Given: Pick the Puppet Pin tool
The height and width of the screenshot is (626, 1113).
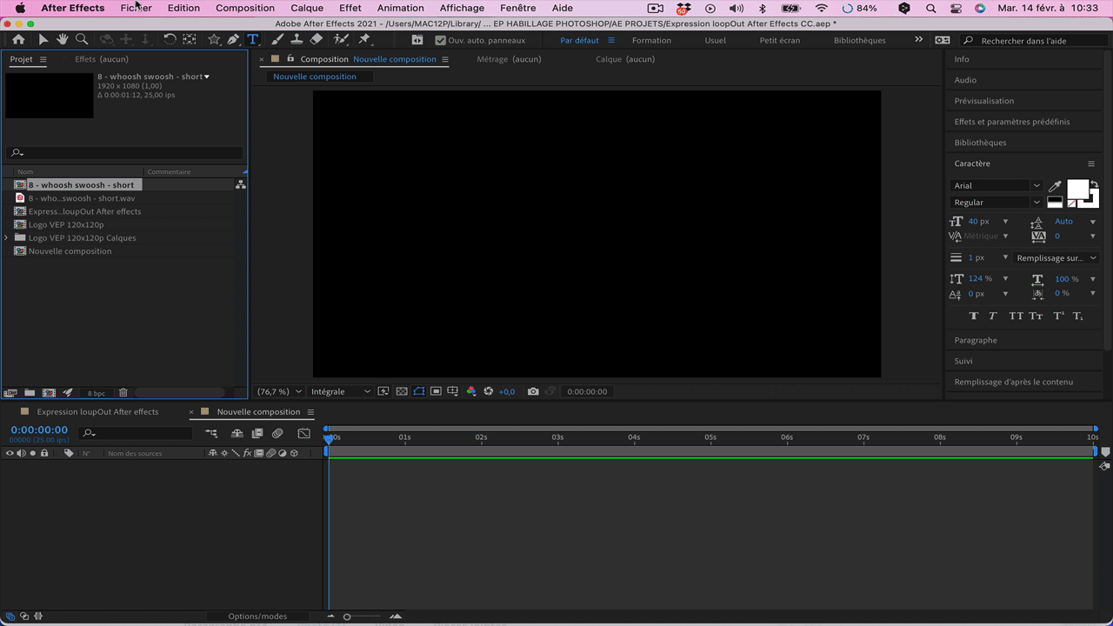Looking at the screenshot, I should pyautogui.click(x=363, y=40).
